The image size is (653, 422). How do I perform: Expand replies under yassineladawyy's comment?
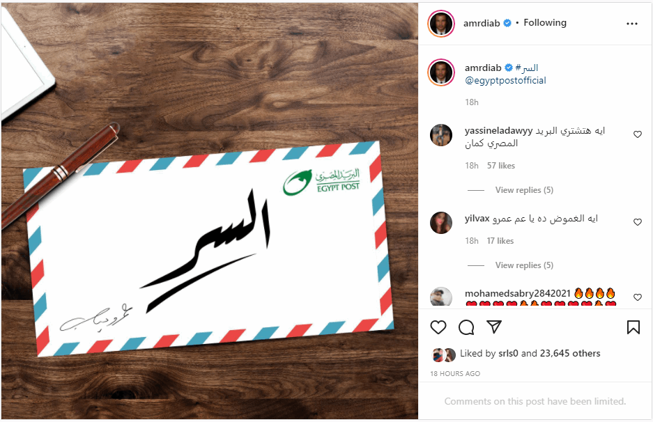pyautogui.click(x=524, y=190)
